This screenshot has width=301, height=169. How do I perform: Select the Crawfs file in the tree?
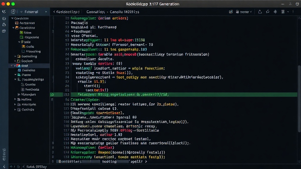(x=30, y=84)
